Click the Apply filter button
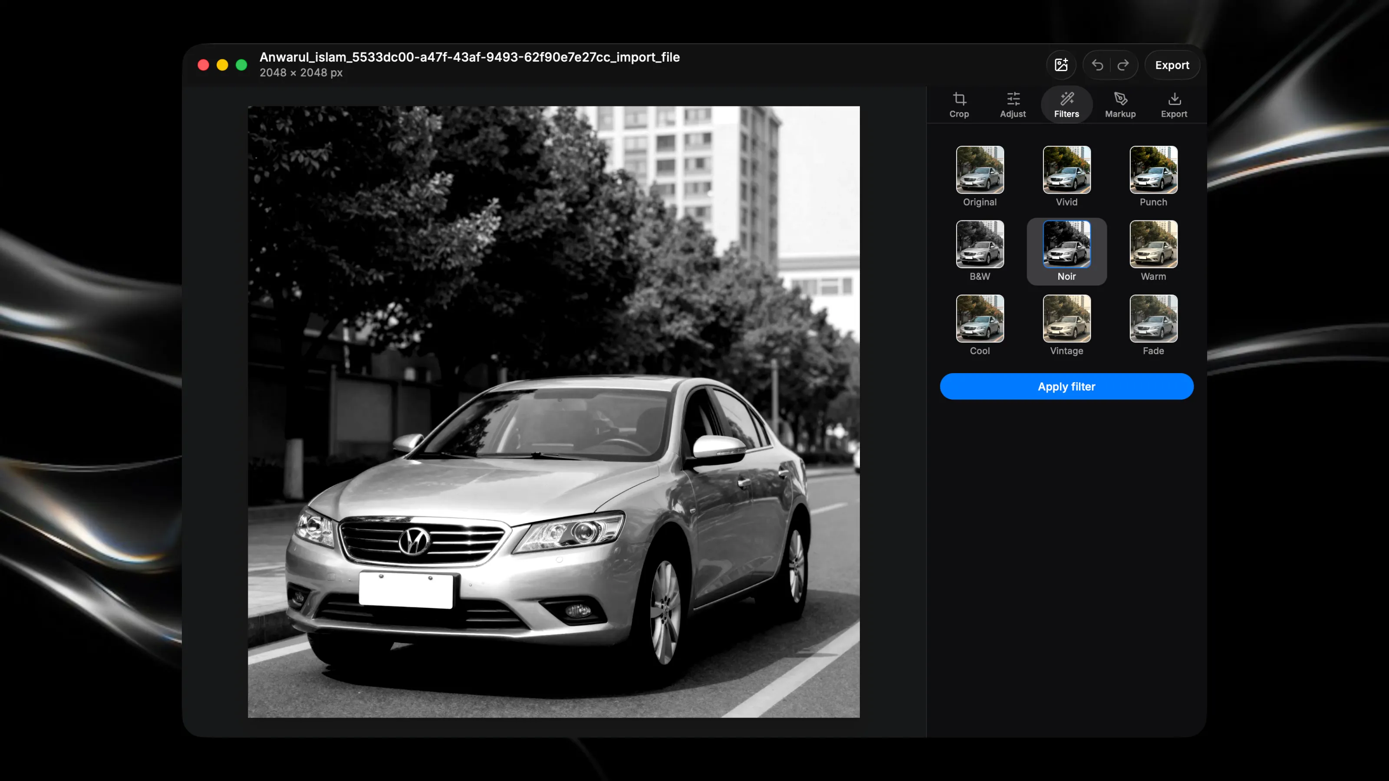Screen dimensions: 1389x781 [x=1066, y=387]
